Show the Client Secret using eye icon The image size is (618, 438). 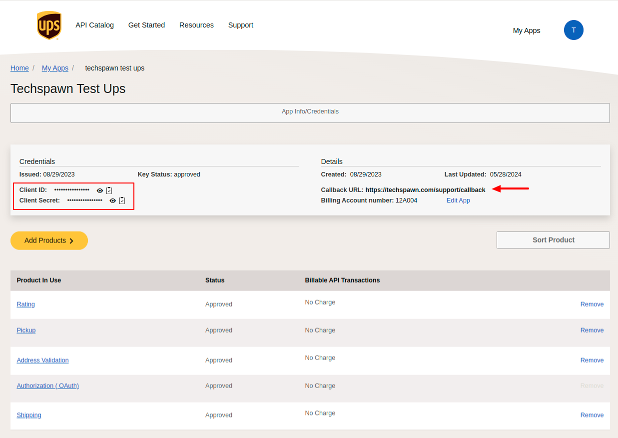click(113, 200)
